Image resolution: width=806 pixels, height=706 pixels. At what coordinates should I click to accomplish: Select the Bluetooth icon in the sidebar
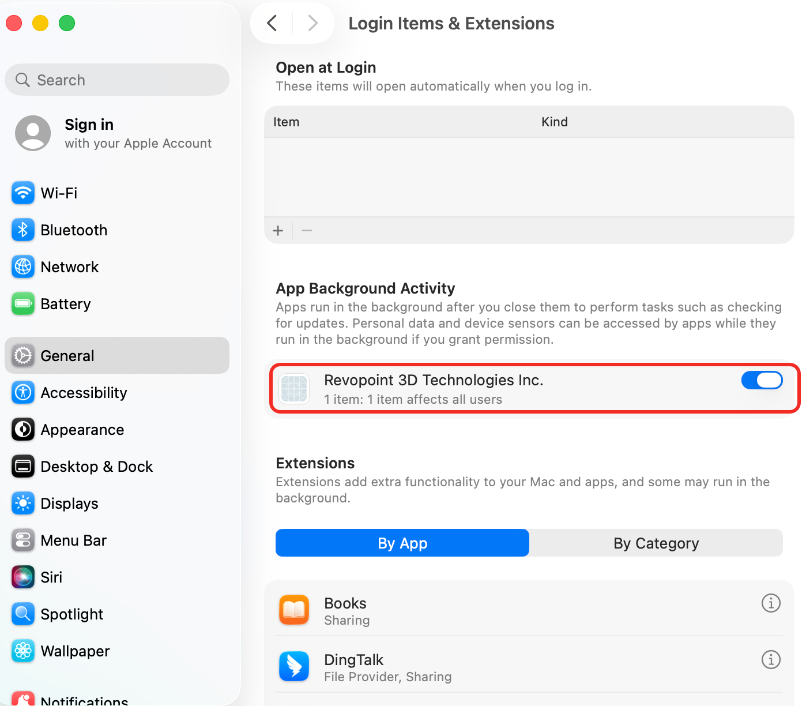(23, 230)
